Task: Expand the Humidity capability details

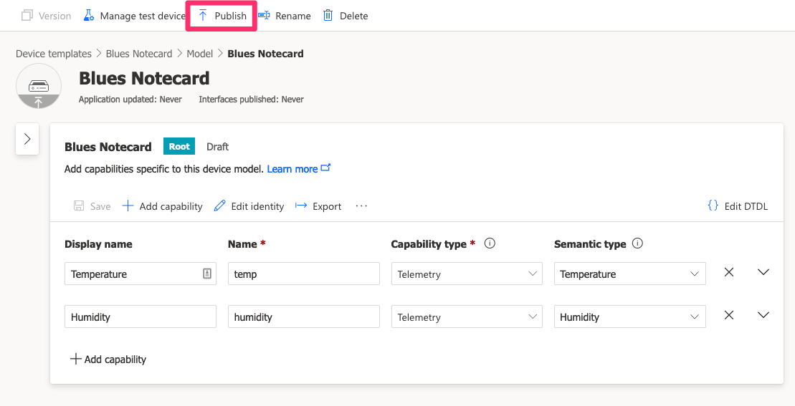Action: coord(763,315)
